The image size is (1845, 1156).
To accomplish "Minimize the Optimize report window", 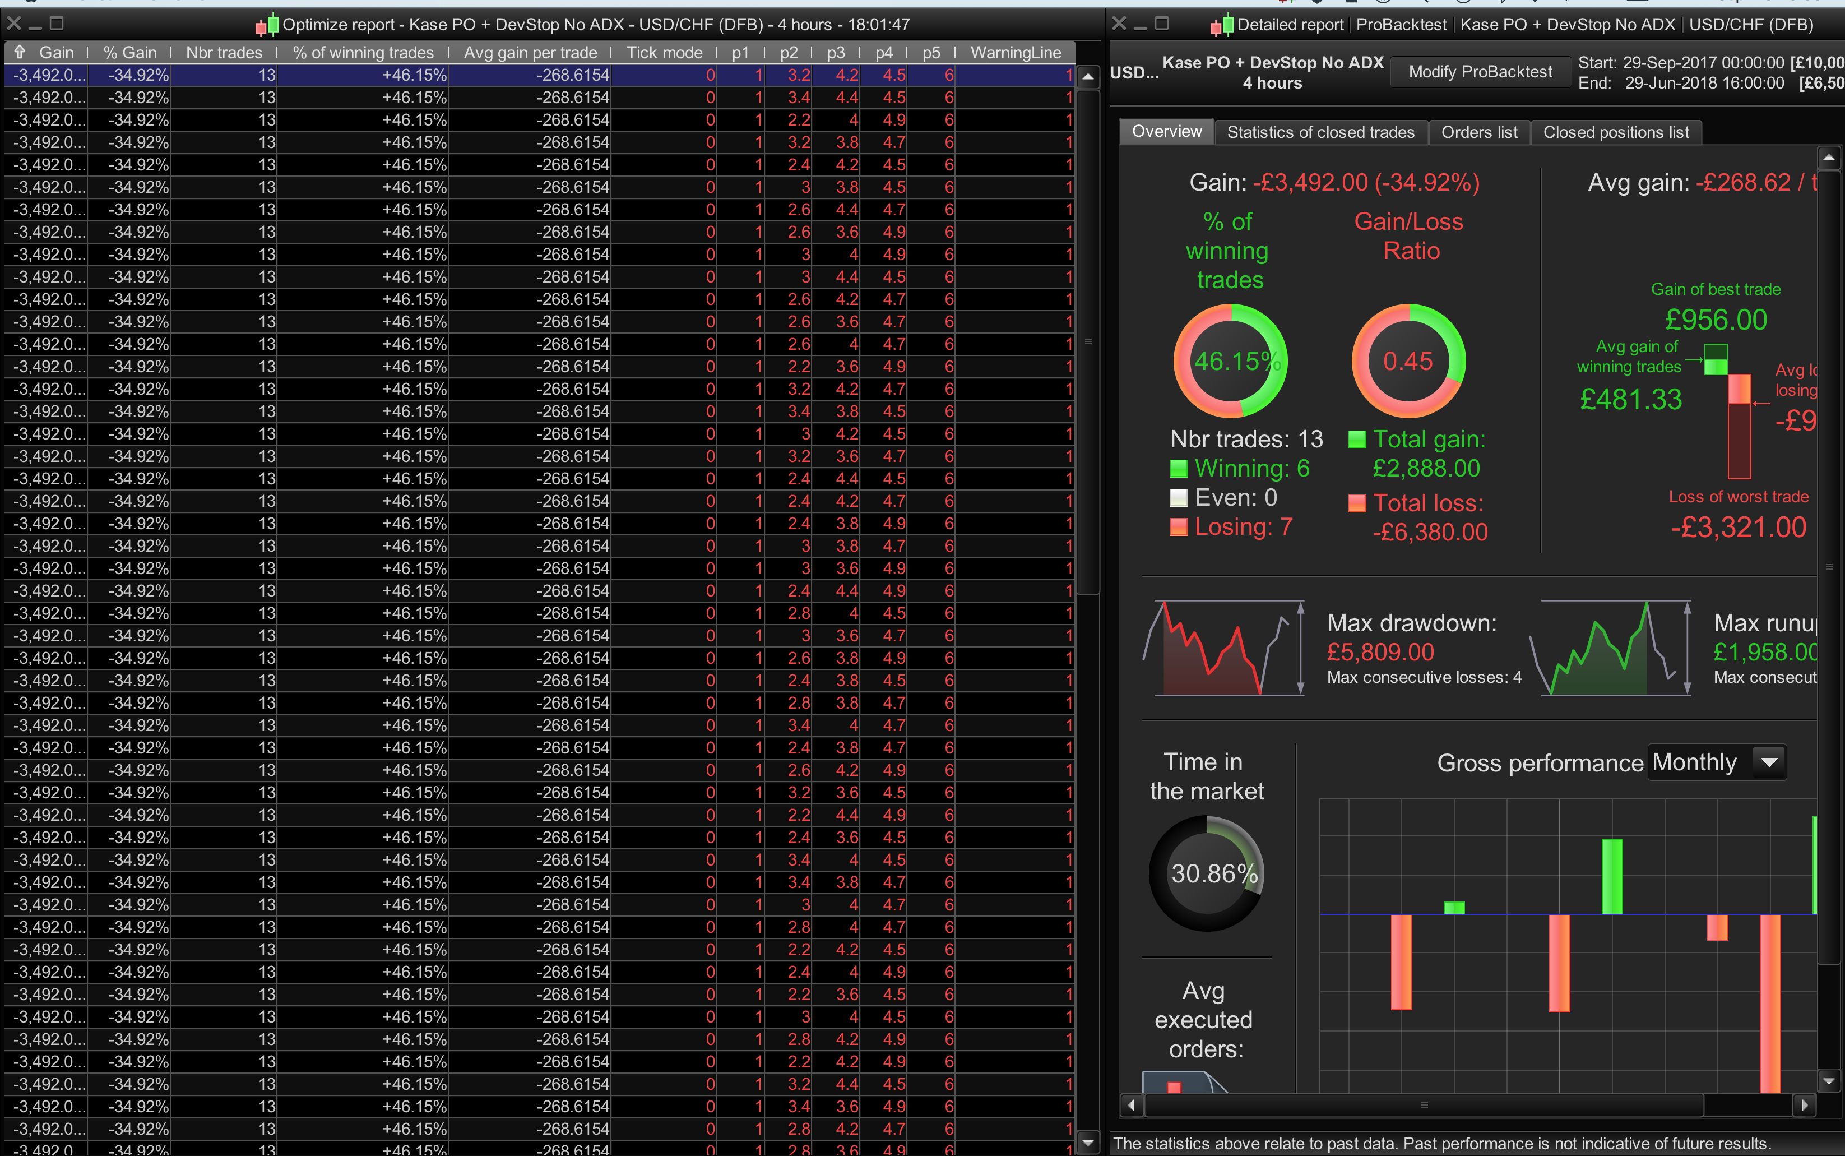I will click(x=35, y=25).
